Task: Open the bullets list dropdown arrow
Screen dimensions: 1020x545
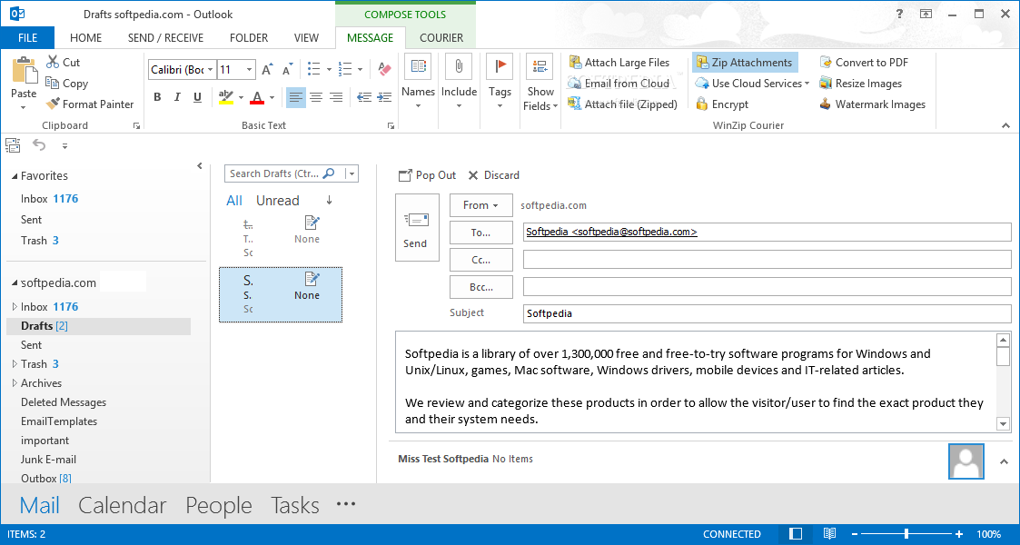Action: (x=329, y=70)
